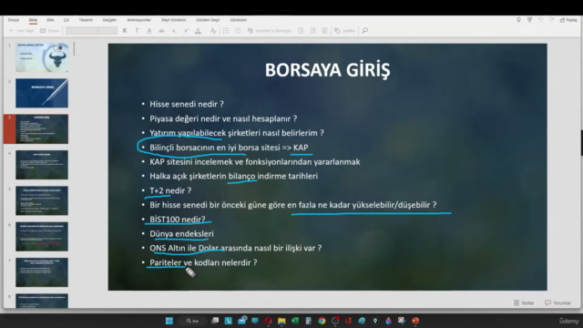Click the 'BİST100 nedir?' bullet
The width and height of the screenshot is (583, 328).
pos(178,220)
